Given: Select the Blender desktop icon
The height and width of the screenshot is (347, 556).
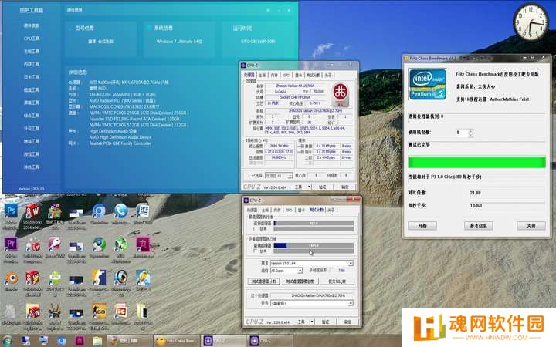Looking at the screenshot, I should point(11,278).
